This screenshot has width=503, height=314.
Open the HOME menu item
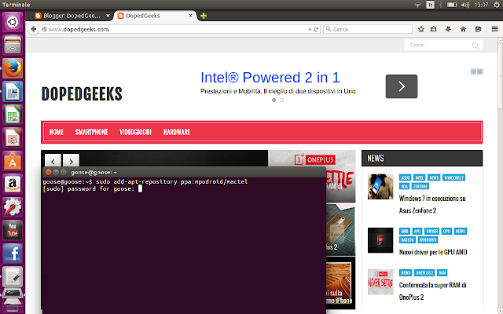pos(57,132)
